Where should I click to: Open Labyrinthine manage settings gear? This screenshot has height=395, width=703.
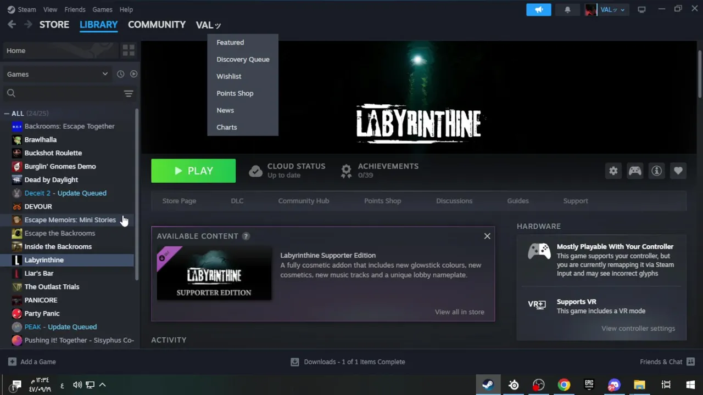tap(613, 171)
